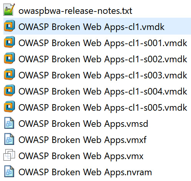
Task: Click the VMware disk icon for Apps-cl1.vmdk
Action: click(9, 26)
